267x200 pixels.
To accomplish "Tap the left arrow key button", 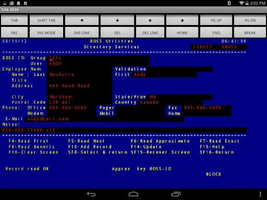I will pos(150,20).
